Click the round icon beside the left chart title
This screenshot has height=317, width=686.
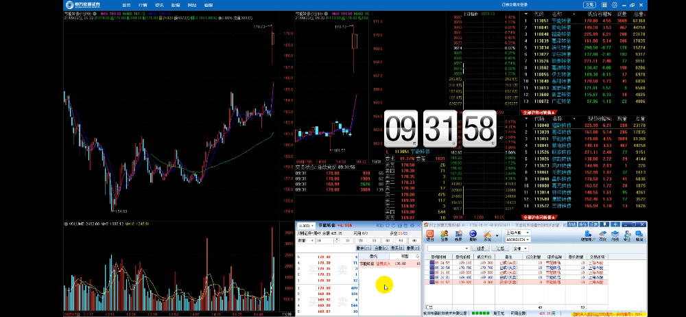tap(95, 14)
